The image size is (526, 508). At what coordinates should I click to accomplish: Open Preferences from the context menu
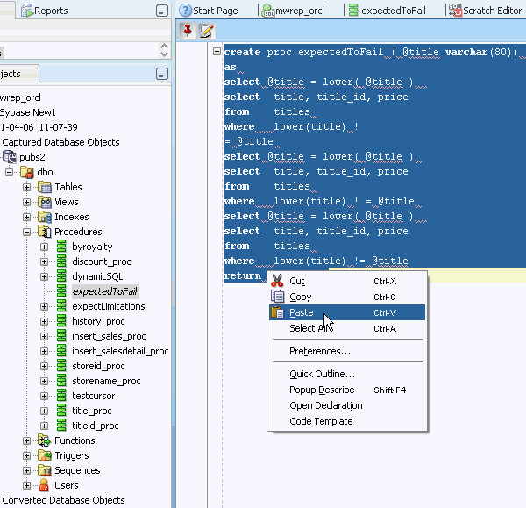click(319, 351)
